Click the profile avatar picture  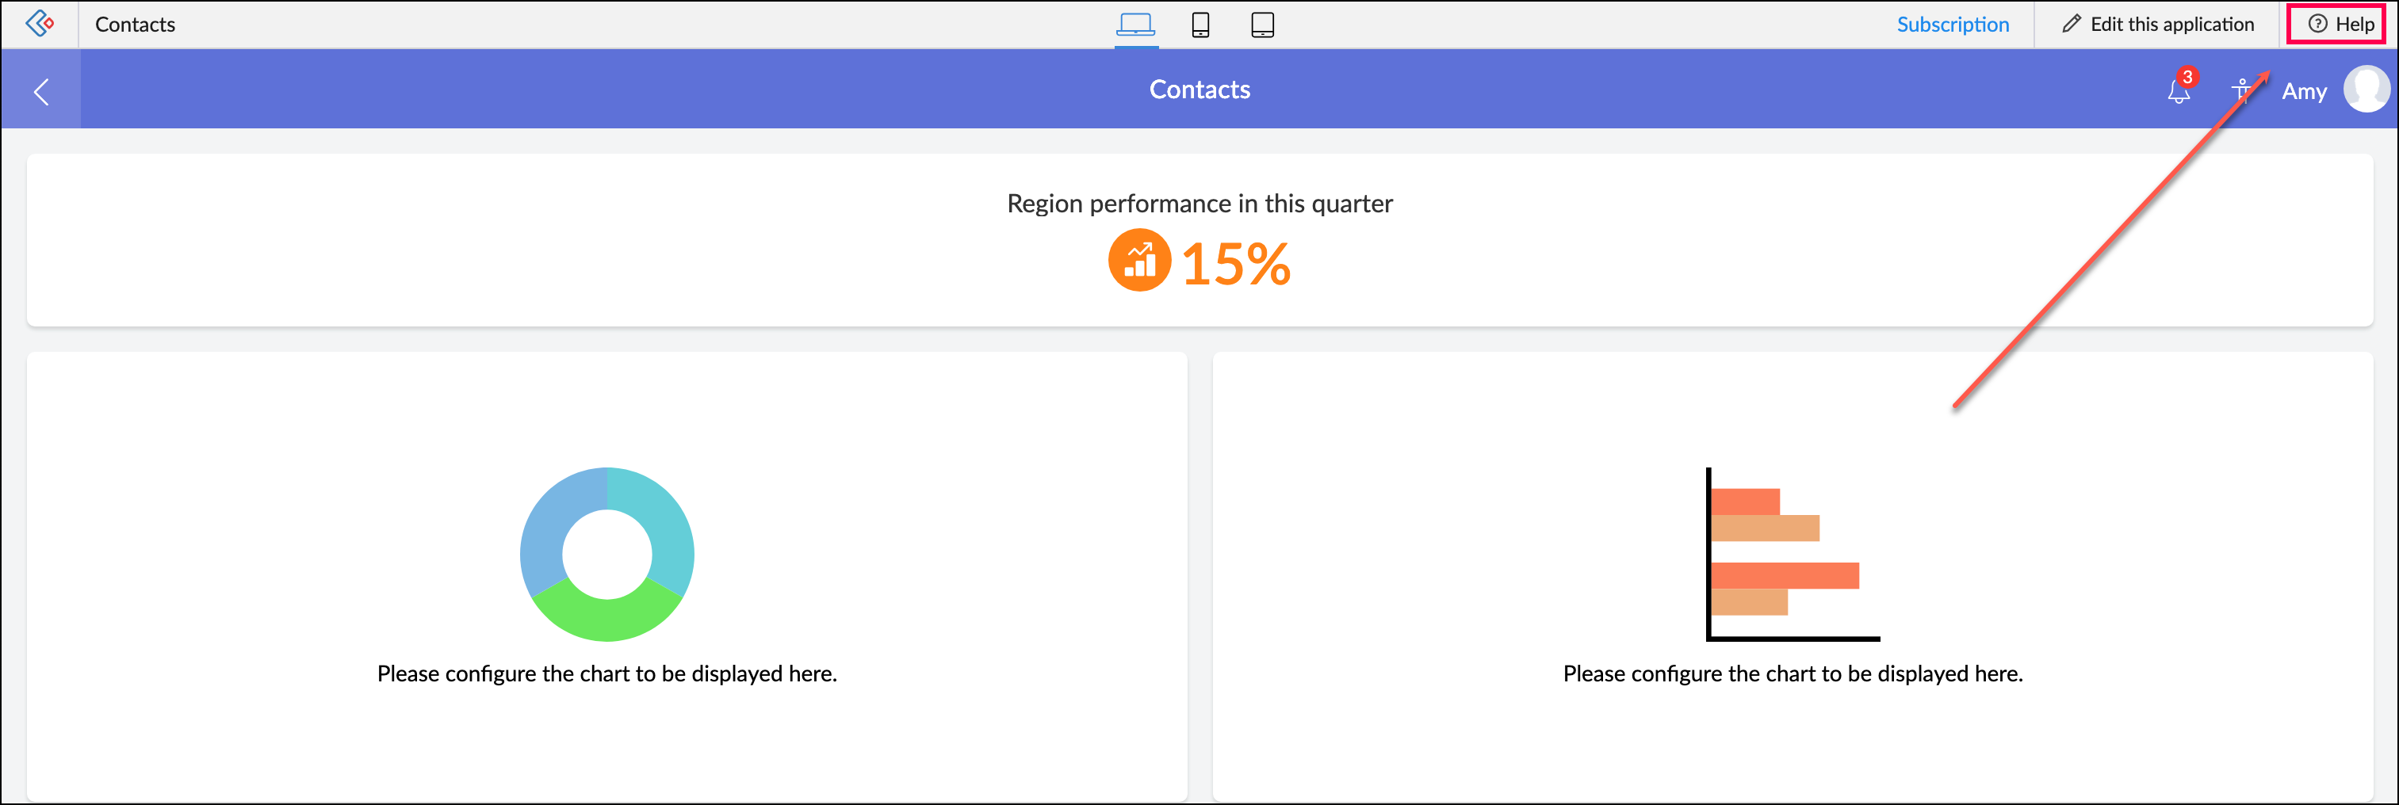[x=2366, y=90]
